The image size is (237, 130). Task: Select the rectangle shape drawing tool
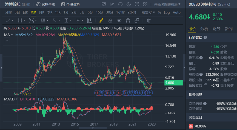[x=20, y=20]
